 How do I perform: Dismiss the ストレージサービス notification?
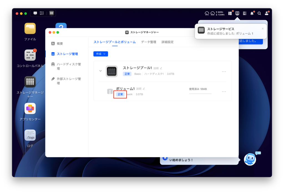pyautogui.click(x=263, y=28)
